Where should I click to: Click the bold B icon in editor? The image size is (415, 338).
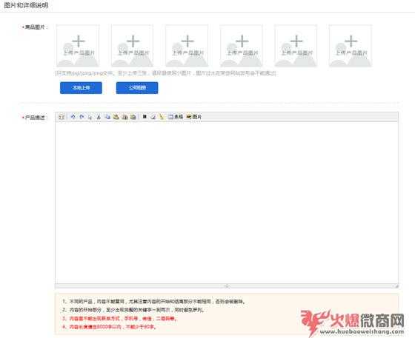(x=145, y=117)
